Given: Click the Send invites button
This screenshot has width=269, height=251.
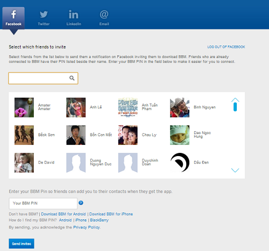Looking at the screenshot, I should click(22, 243).
